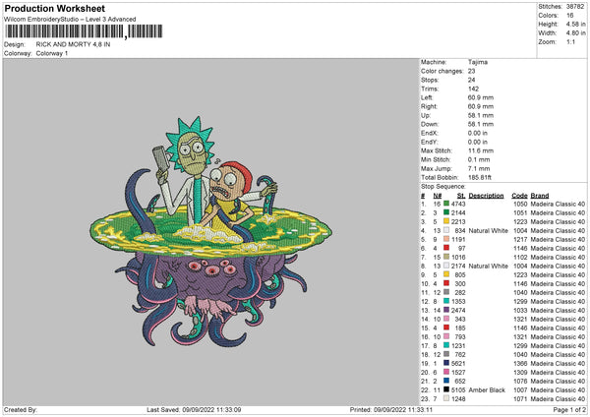Select the Max Jump value 7.1 mm

[479, 168]
